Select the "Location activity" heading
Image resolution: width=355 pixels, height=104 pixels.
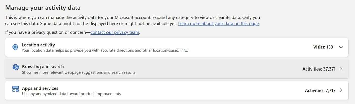pos(38,45)
